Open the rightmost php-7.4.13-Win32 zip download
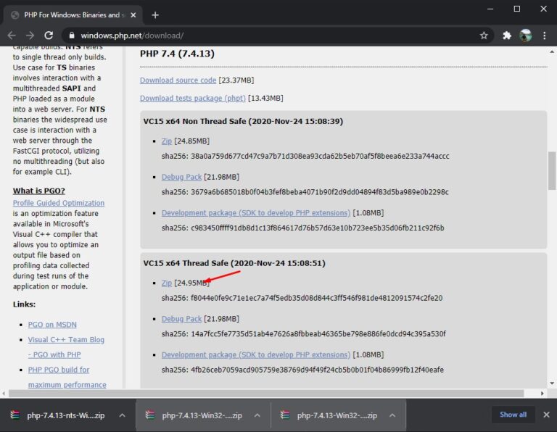Viewport: 557px width, 432px height. click(337, 415)
